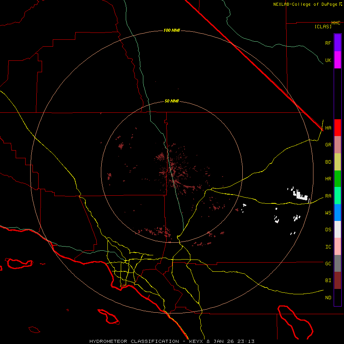Click the blue WS legend swatch
The image size is (344, 344).
click(x=338, y=213)
